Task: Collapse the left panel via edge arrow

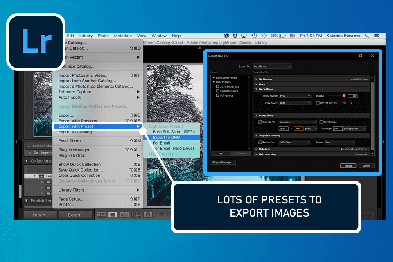Action: (16, 142)
